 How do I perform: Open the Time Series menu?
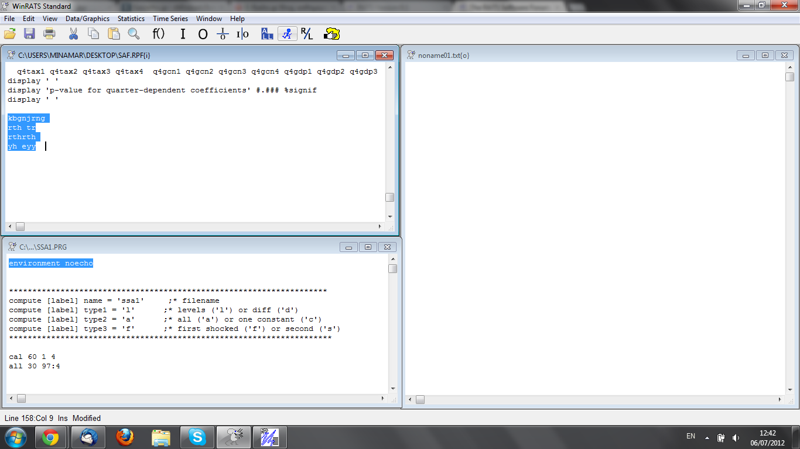(170, 18)
